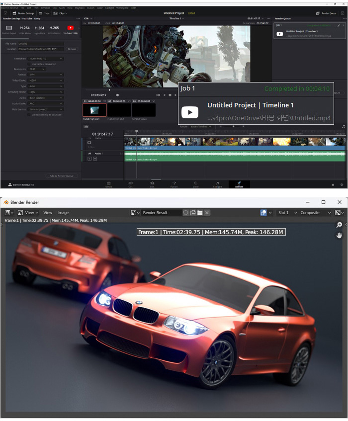Screen dimensions: 348x421
Task: Open the Media page icon
Action: (108, 183)
